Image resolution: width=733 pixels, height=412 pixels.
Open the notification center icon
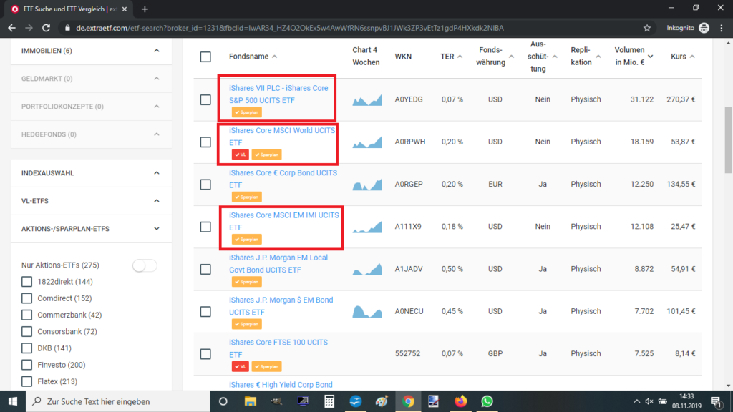pyautogui.click(x=716, y=401)
